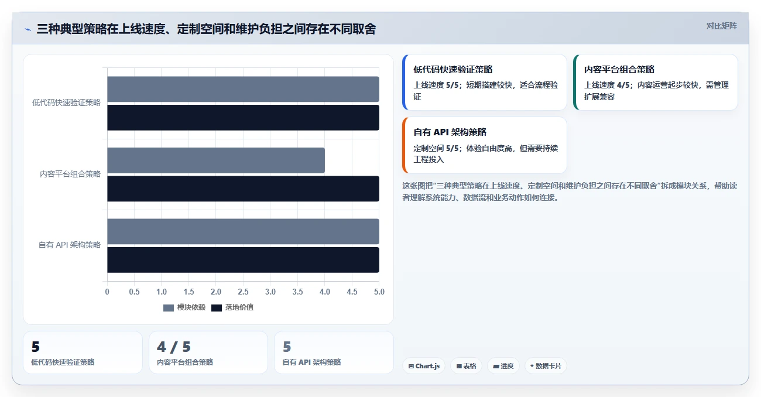
Task: Click the 表格 tag chip
Action: click(x=466, y=366)
